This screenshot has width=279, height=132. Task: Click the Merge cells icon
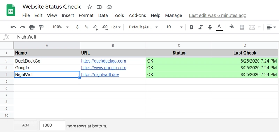tap(252, 27)
